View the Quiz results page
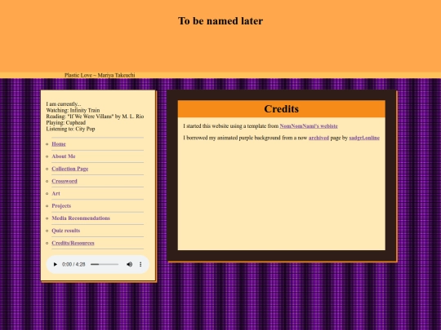This screenshot has height=330, width=441. click(66, 231)
